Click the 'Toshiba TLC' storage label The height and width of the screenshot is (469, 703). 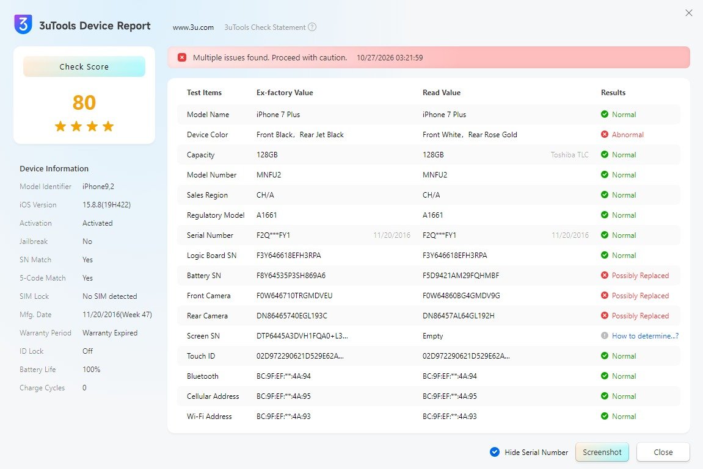[569, 154]
